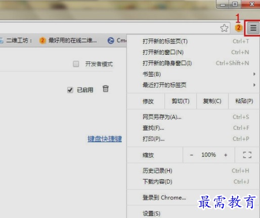Select 打开新的隐身窗口(I) menu item
This screenshot has width=260, height=218.
click(193, 63)
